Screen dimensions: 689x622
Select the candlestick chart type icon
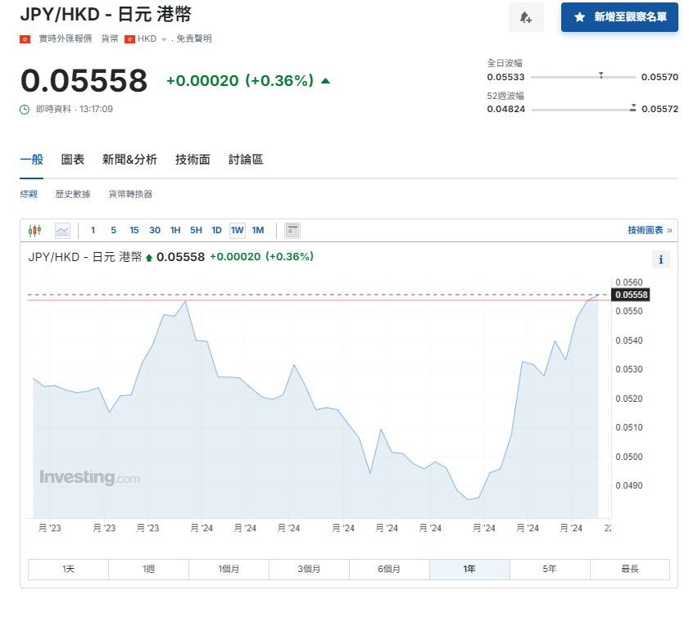click(x=34, y=230)
